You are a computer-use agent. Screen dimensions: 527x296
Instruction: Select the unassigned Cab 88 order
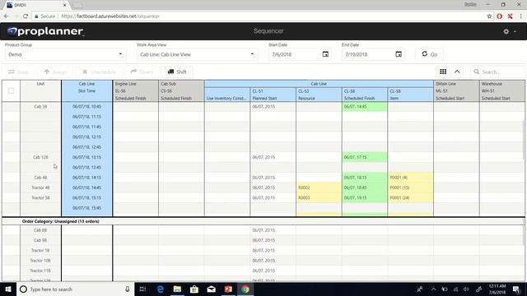(40, 230)
